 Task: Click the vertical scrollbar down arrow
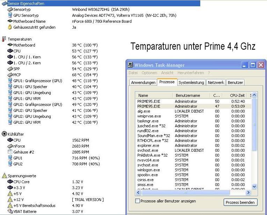[254, 186]
